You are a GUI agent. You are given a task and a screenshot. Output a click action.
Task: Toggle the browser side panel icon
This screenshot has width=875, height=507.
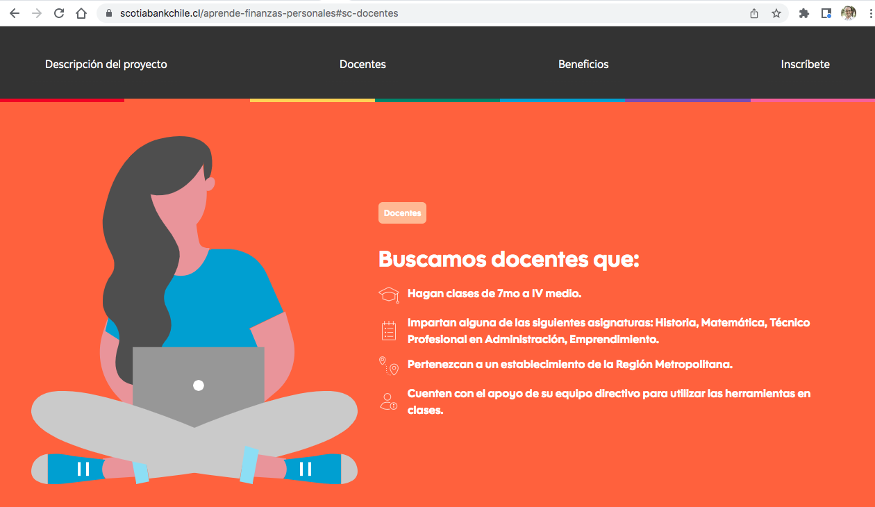826,13
